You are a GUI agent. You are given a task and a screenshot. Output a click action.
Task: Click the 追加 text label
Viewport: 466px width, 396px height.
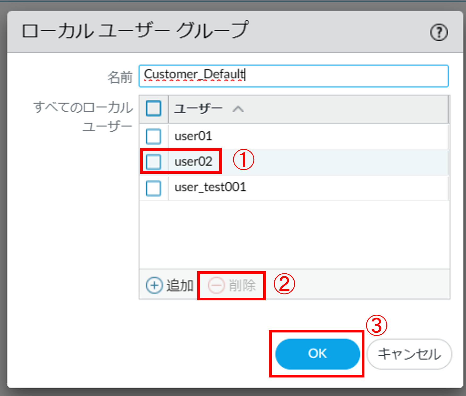180,286
